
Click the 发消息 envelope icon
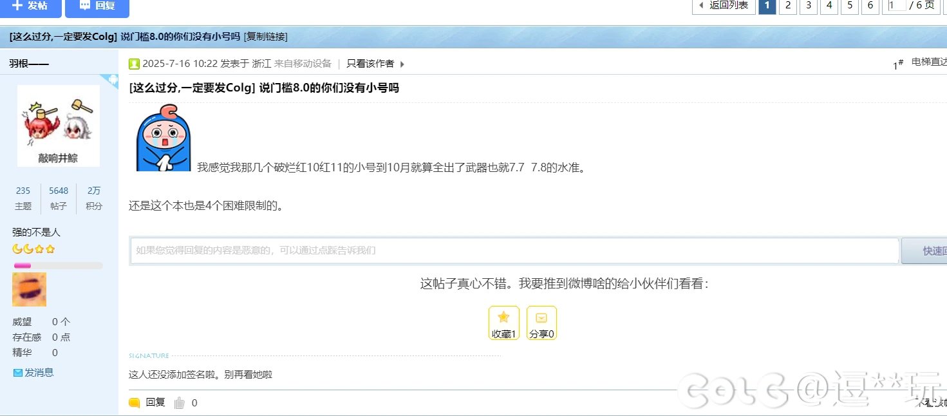18,373
